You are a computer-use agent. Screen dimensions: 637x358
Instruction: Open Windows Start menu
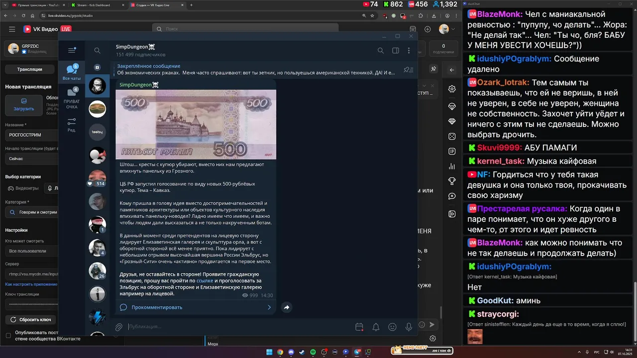[269, 352]
